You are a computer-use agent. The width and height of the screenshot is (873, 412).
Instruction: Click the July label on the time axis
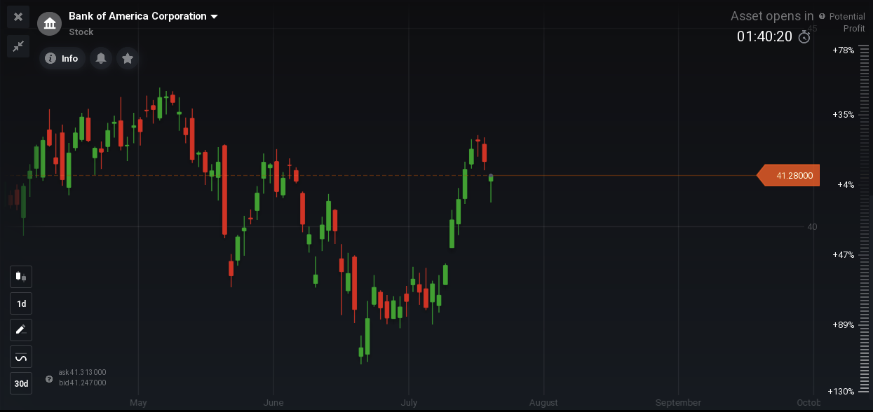[408, 403]
